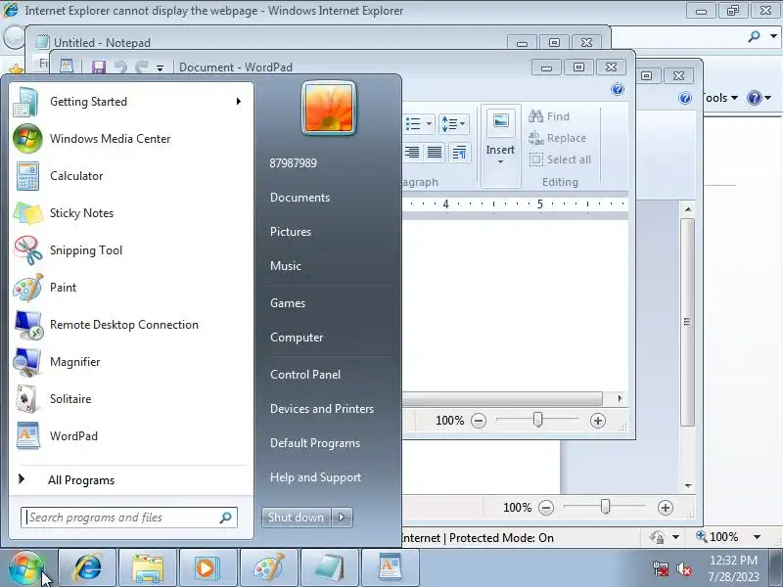Launch Windows Media Center
Viewport: 783px width, 587px height.
click(x=130, y=139)
